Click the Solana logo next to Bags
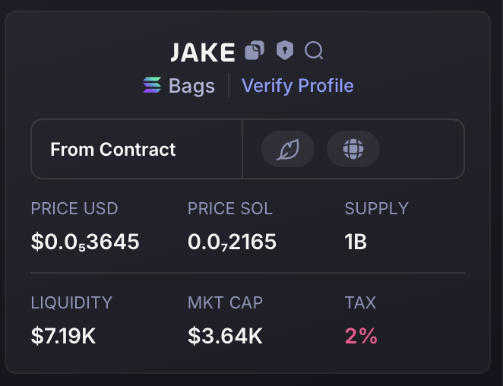503x386 pixels. click(152, 85)
